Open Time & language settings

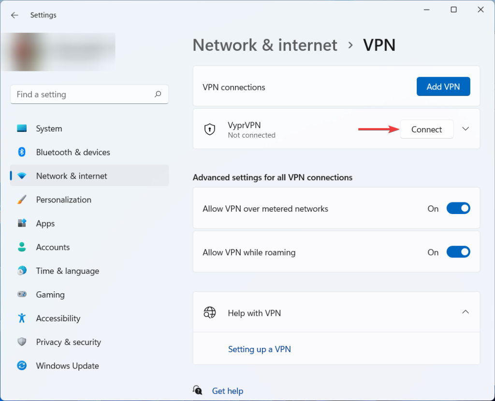[23, 271]
